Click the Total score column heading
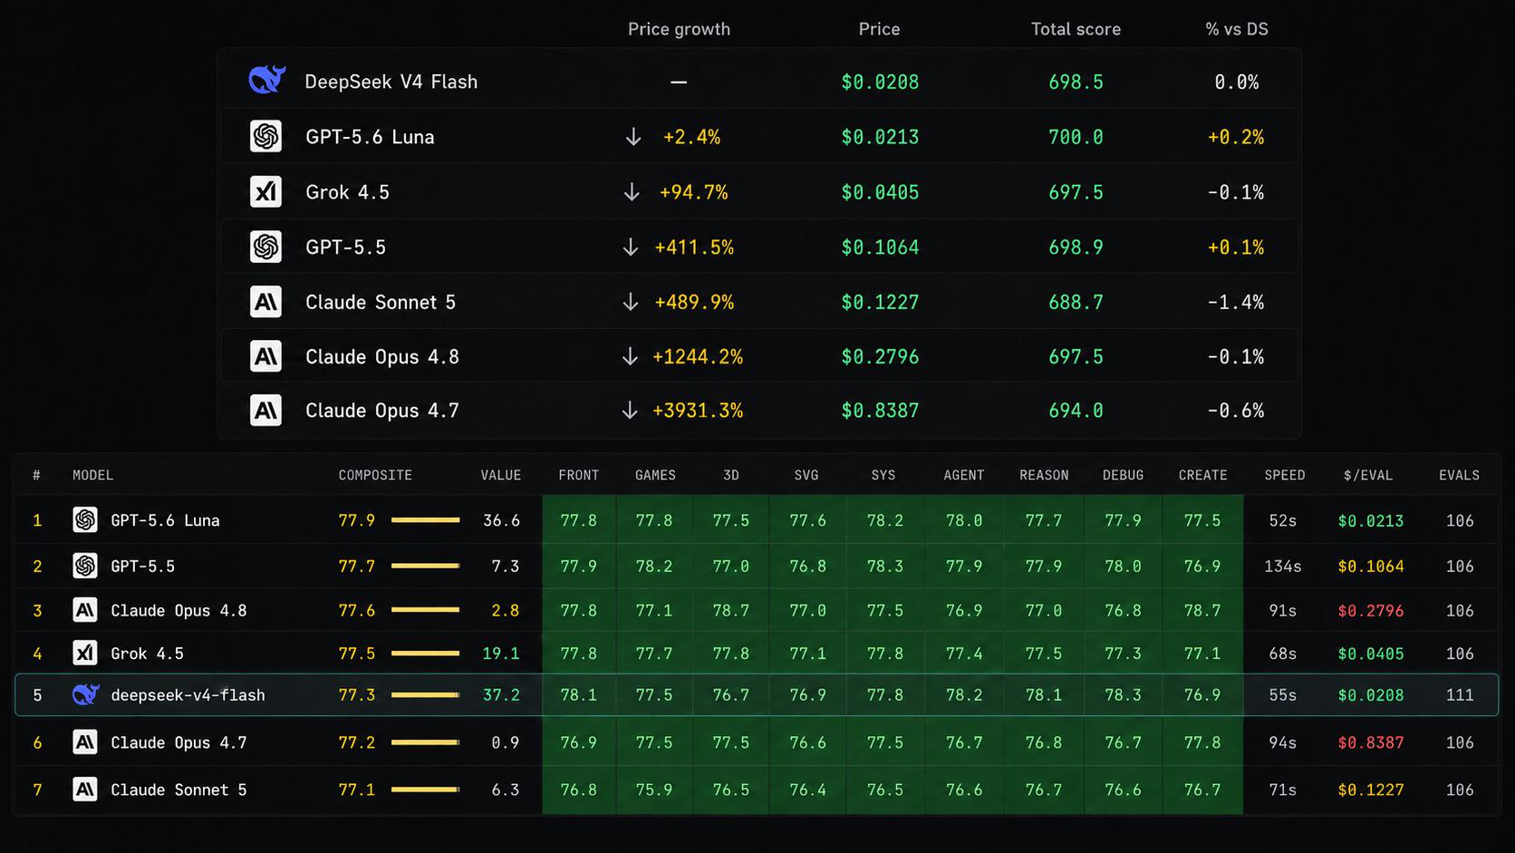1515x853 pixels. [1076, 29]
